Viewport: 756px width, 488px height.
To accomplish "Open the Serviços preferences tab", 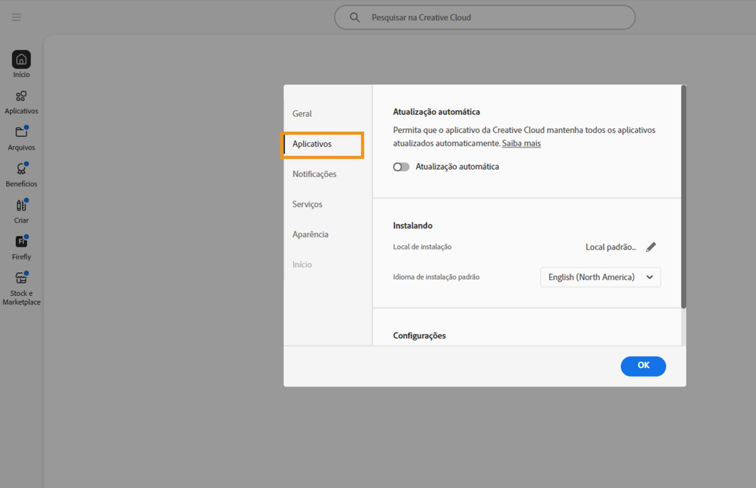I will pyautogui.click(x=307, y=204).
